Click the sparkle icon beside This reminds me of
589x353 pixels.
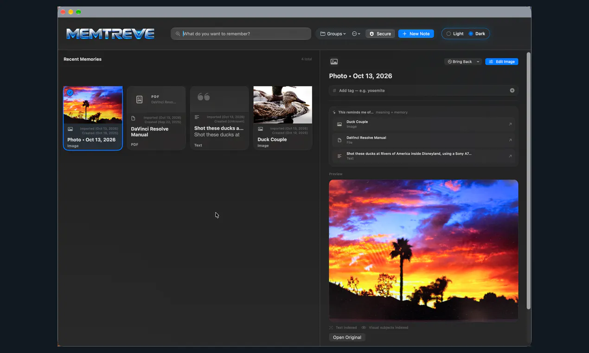tap(334, 112)
